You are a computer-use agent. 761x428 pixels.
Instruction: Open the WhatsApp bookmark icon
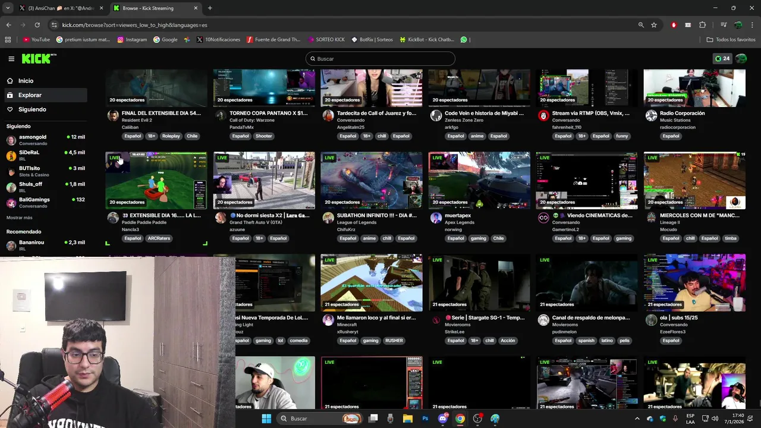click(x=464, y=40)
